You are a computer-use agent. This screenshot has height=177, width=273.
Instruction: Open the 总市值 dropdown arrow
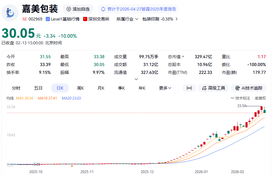click(183, 57)
